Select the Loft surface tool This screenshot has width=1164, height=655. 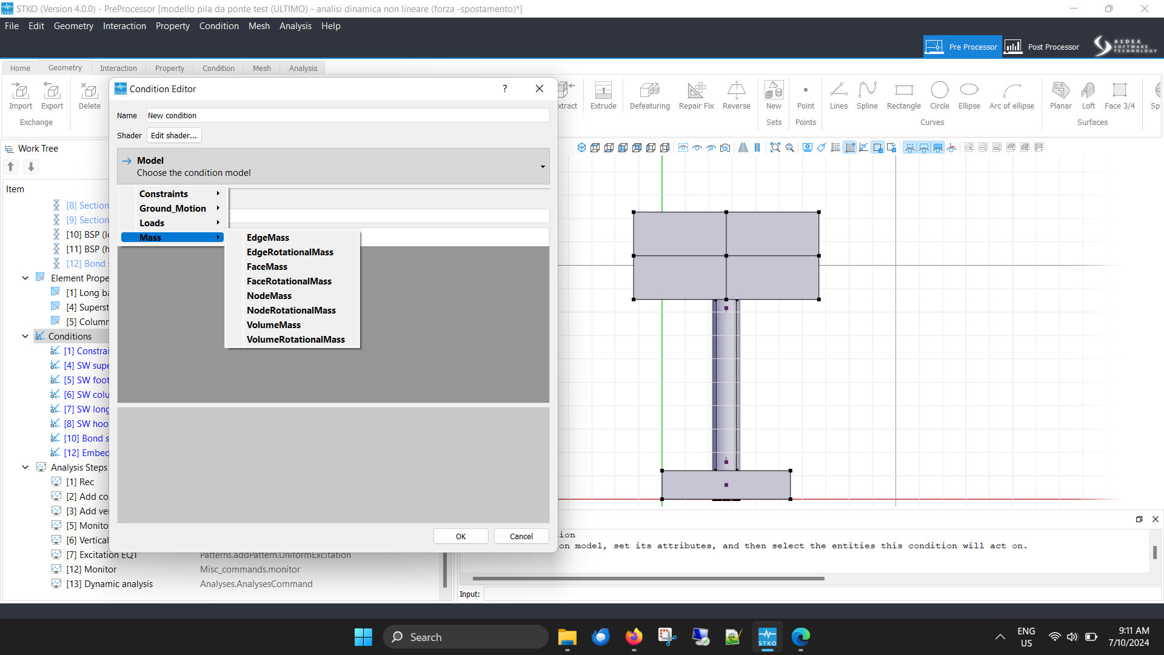coord(1088,96)
